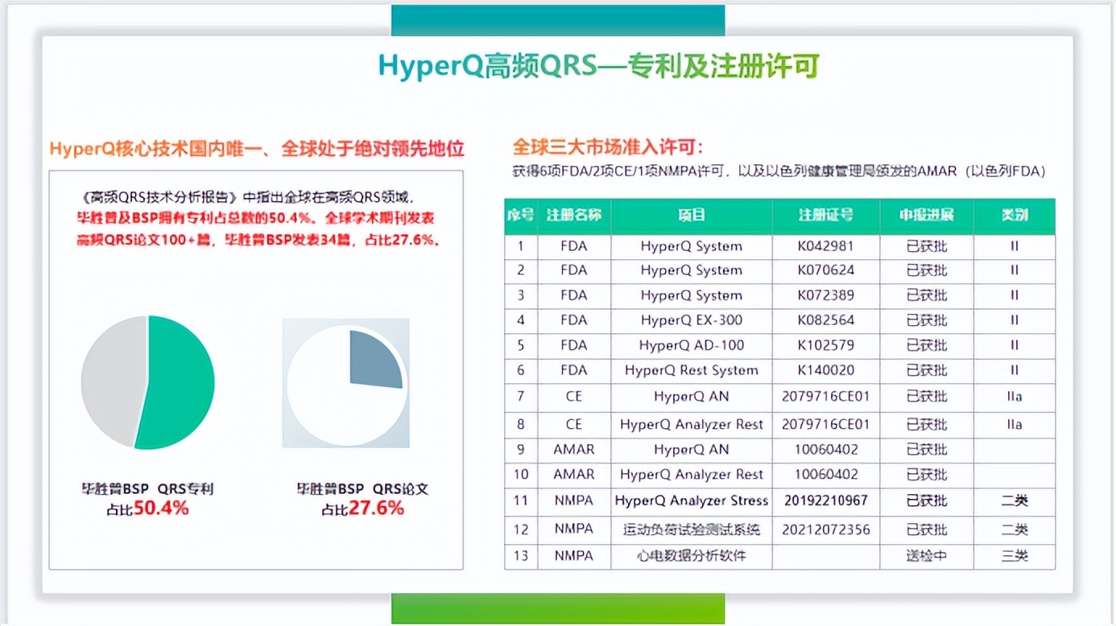Screen dimensions: 1116x626
Task: Click the 毕胜普BSP QRS专利 caption
Action: pyautogui.click(x=147, y=488)
